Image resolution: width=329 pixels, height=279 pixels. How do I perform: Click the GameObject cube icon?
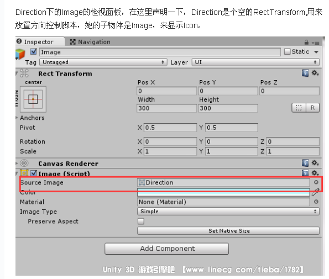pos(20,54)
